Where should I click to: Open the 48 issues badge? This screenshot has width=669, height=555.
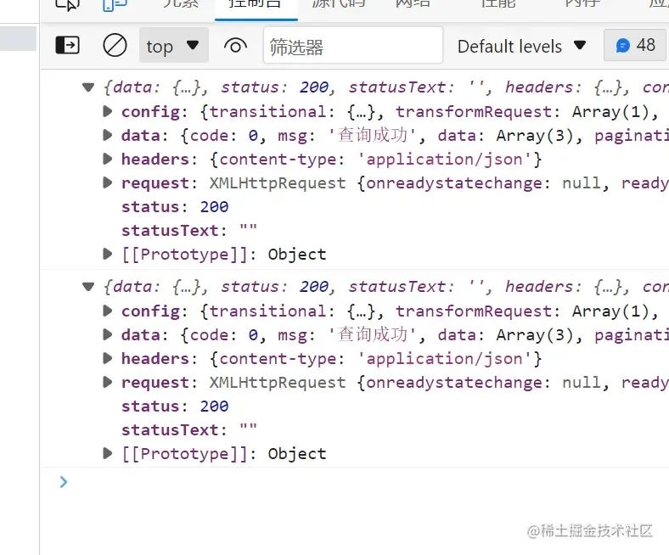pos(635,45)
